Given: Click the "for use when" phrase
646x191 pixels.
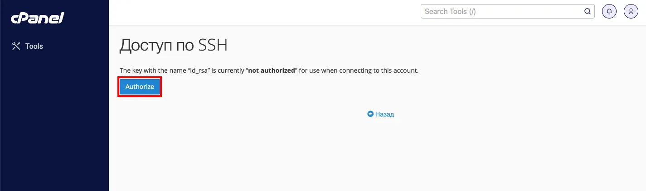Looking at the screenshot, I should (317, 71).
